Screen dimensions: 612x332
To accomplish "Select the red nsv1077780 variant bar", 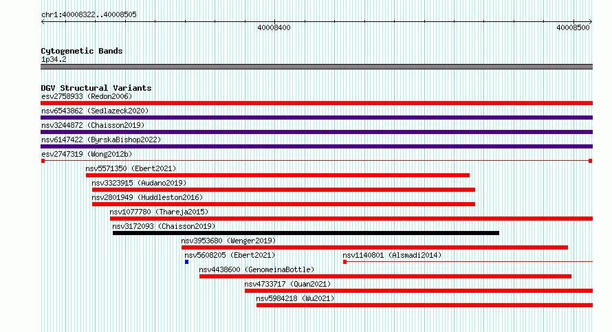I will pyautogui.click(x=351, y=219).
